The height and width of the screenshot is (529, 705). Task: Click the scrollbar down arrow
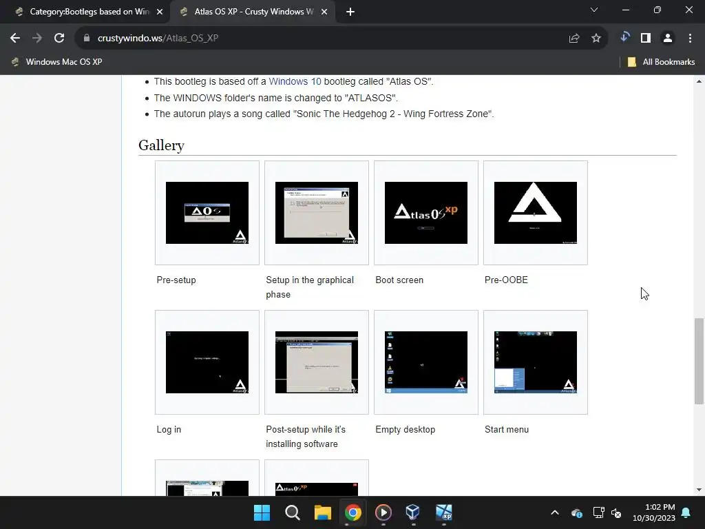click(699, 490)
